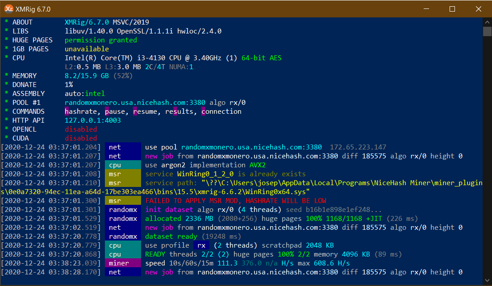Click the WinRing0x64.sys path line
The image size is (492, 286).
[155, 191]
